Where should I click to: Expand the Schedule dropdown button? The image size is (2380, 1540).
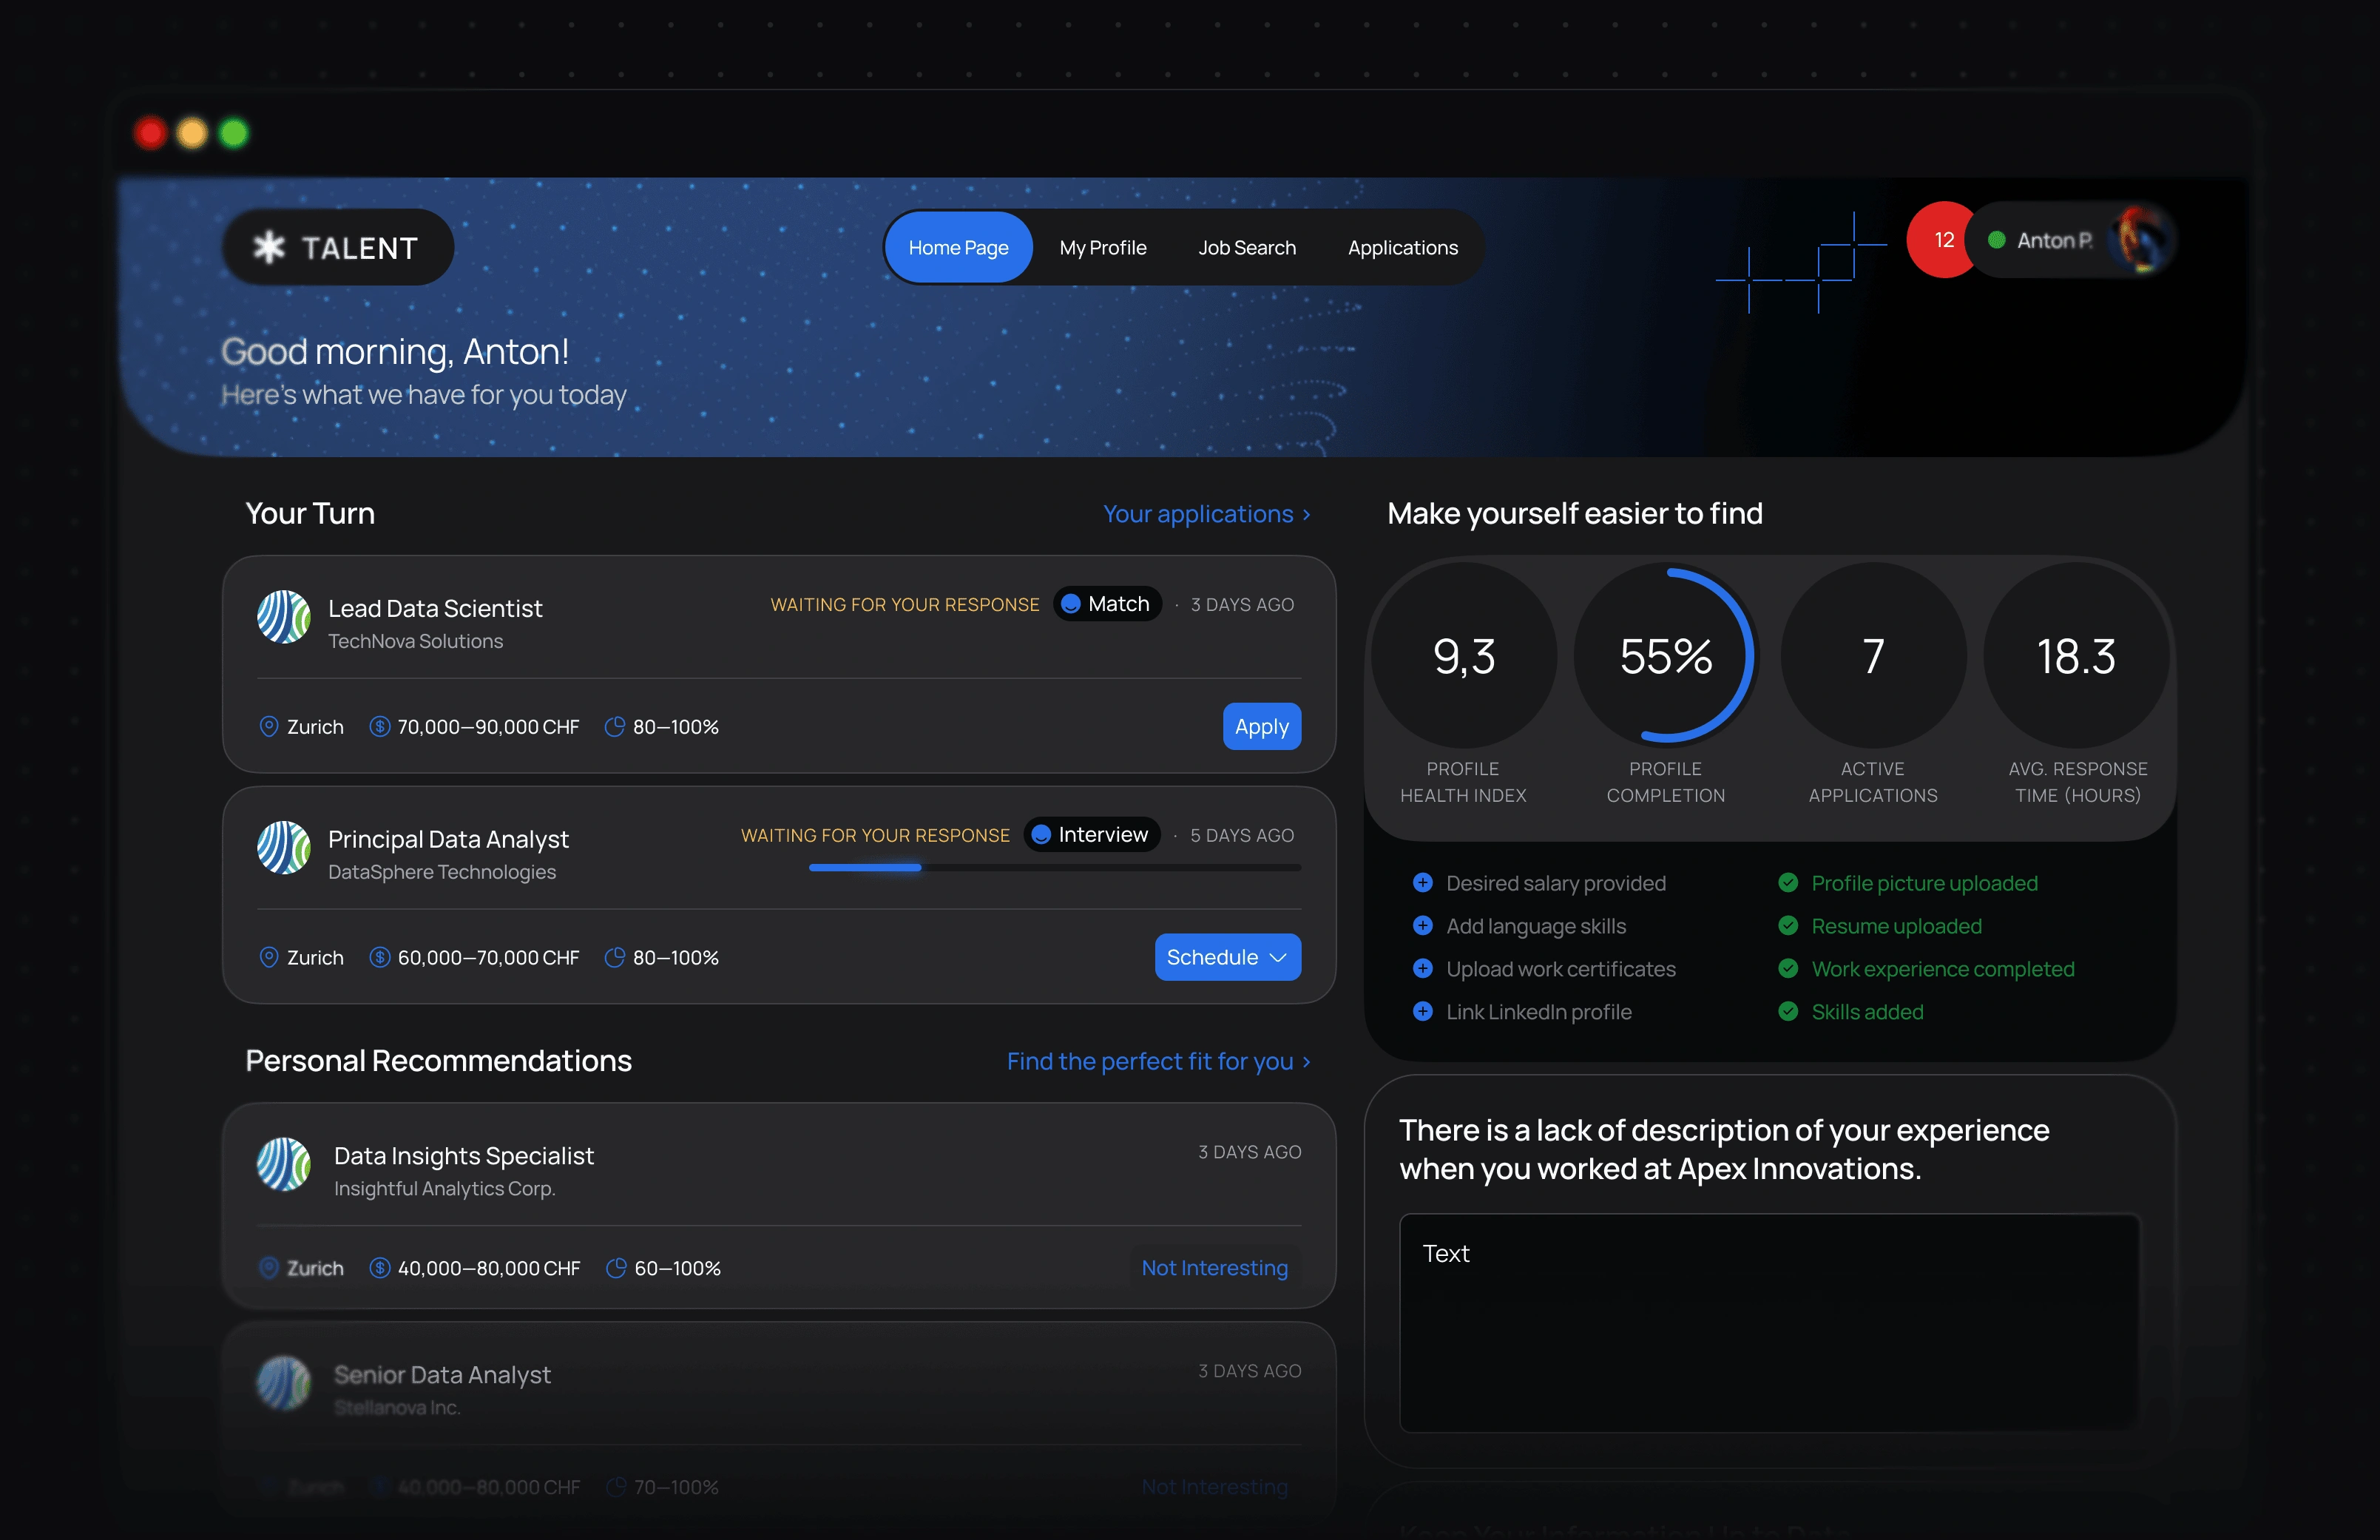[x=1228, y=957]
